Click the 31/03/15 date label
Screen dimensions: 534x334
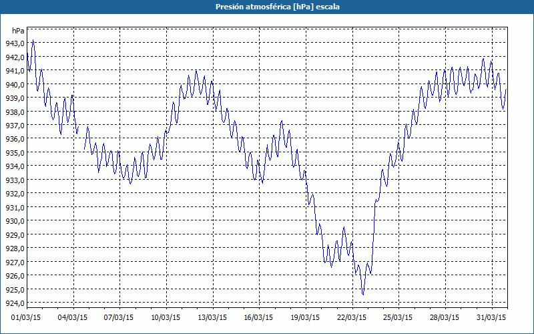pos(491,317)
